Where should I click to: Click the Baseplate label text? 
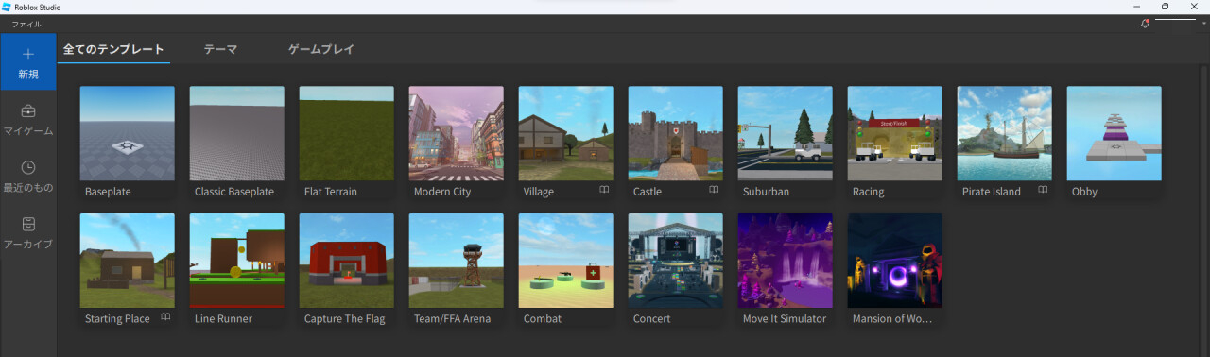tap(108, 192)
